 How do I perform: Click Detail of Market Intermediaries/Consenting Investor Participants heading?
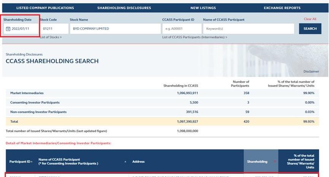click(x=58, y=143)
